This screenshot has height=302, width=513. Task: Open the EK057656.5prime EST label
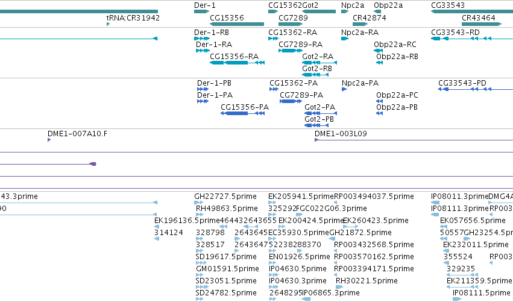pos(473,221)
